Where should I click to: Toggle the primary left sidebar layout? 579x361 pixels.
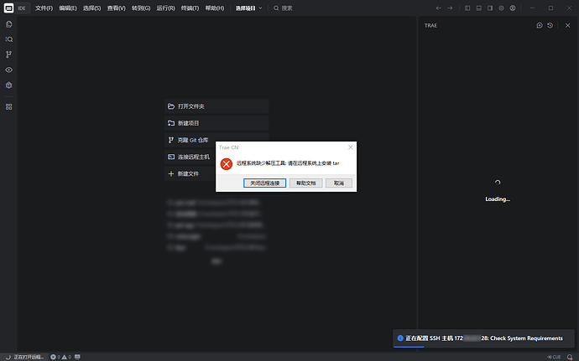(467, 8)
